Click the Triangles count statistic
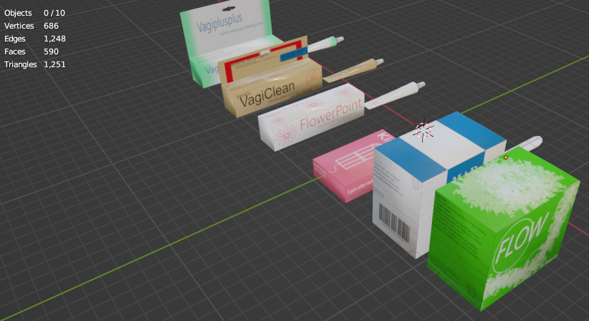The height and width of the screenshot is (321, 589). coord(35,64)
